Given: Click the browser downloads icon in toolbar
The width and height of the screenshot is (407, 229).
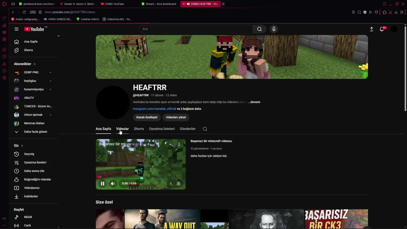Looking at the screenshot, I should (x=396, y=12).
